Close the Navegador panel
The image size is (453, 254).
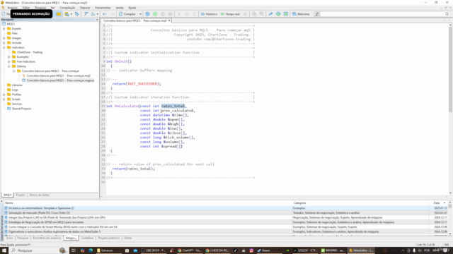[x=97, y=20]
